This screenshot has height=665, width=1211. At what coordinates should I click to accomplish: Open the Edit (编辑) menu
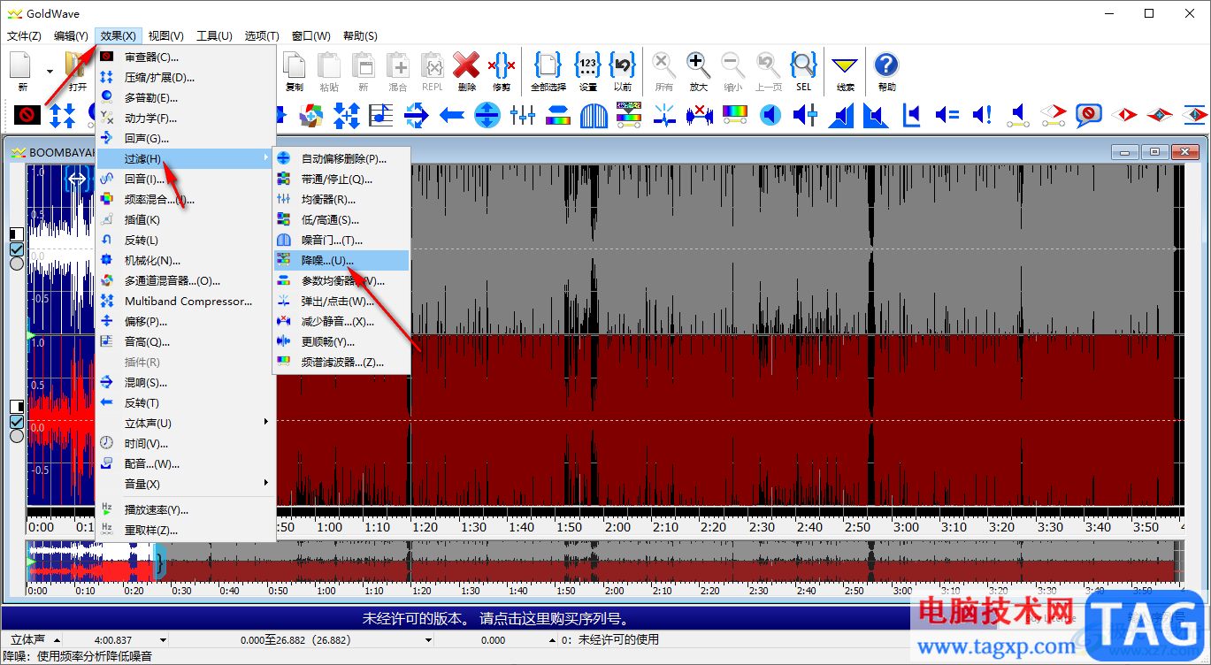71,36
